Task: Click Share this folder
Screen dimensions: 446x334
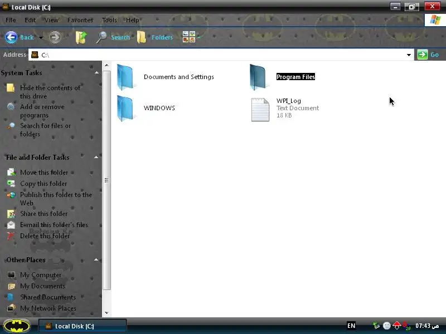Action: [44, 214]
